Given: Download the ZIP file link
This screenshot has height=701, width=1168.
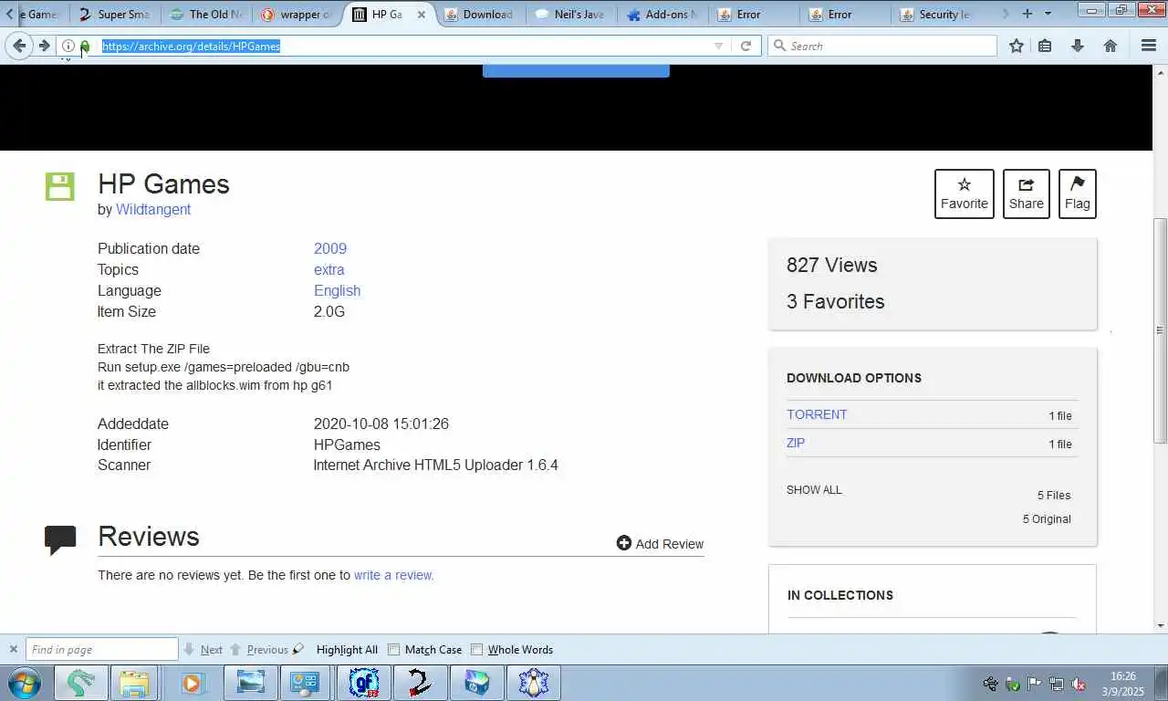Looking at the screenshot, I should (796, 443).
